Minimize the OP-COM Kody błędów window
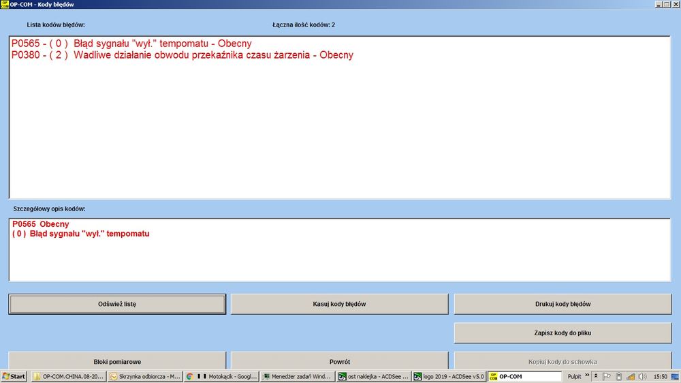681x383 pixels. [659, 4]
